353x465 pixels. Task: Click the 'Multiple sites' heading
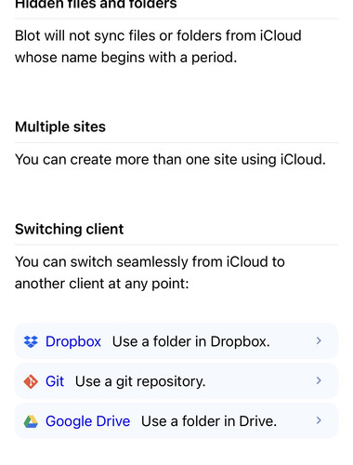click(x=60, y=126)
